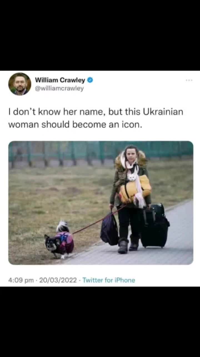Tap the white cat in the yellow carrier
This screenshot has width=200, height=357.
(x=132, y=177)
